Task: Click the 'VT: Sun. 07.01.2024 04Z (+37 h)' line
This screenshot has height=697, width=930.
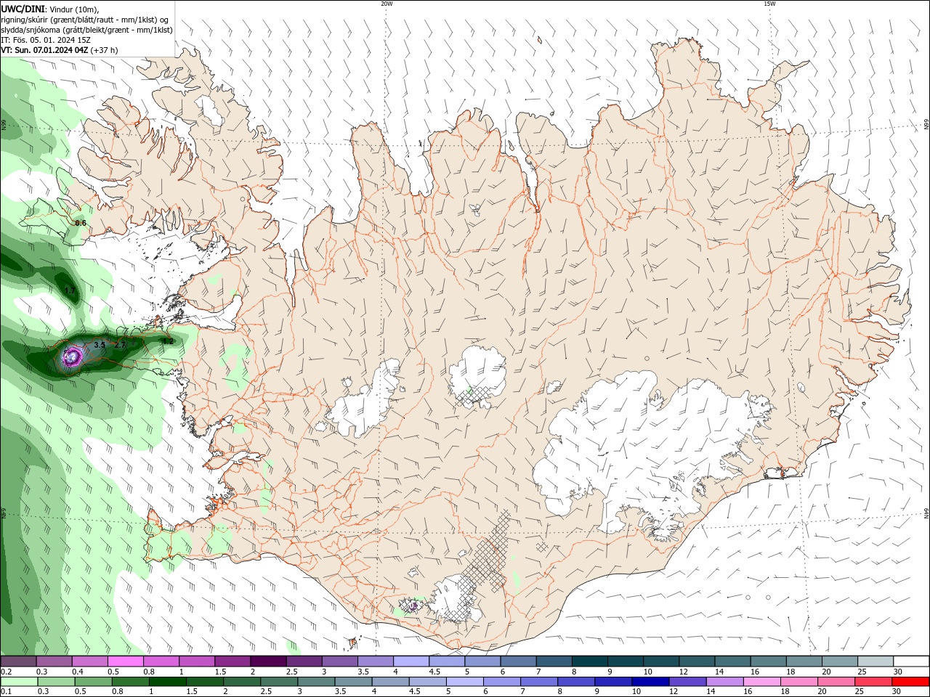Action: (x=60, y=50)
